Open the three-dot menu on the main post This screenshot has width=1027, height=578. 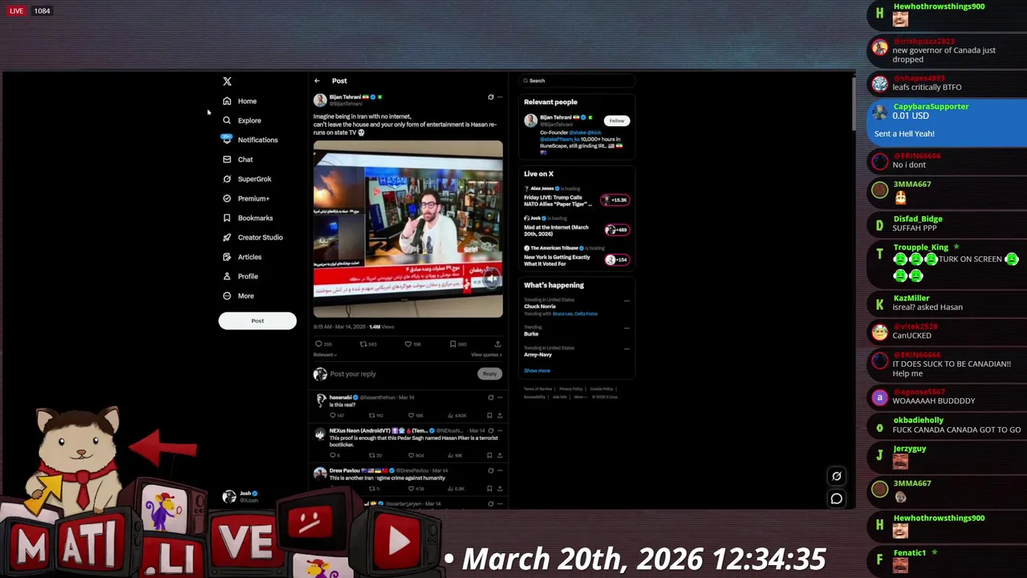(500, 97)
